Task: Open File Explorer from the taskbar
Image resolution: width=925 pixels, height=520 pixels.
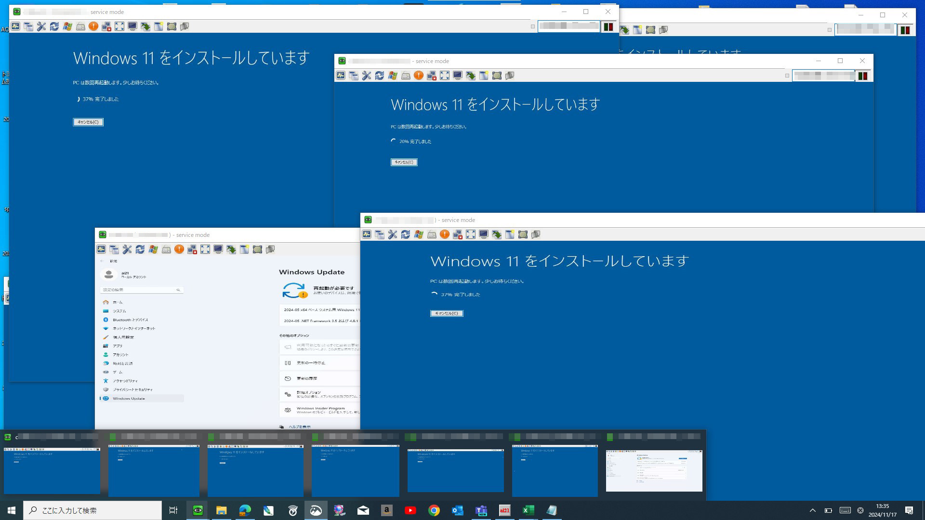Action: point(221,510)
